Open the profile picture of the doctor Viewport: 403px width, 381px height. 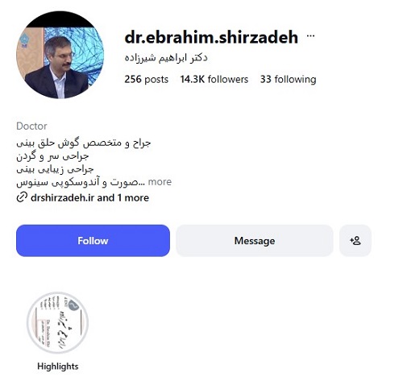tap(60, 55)
